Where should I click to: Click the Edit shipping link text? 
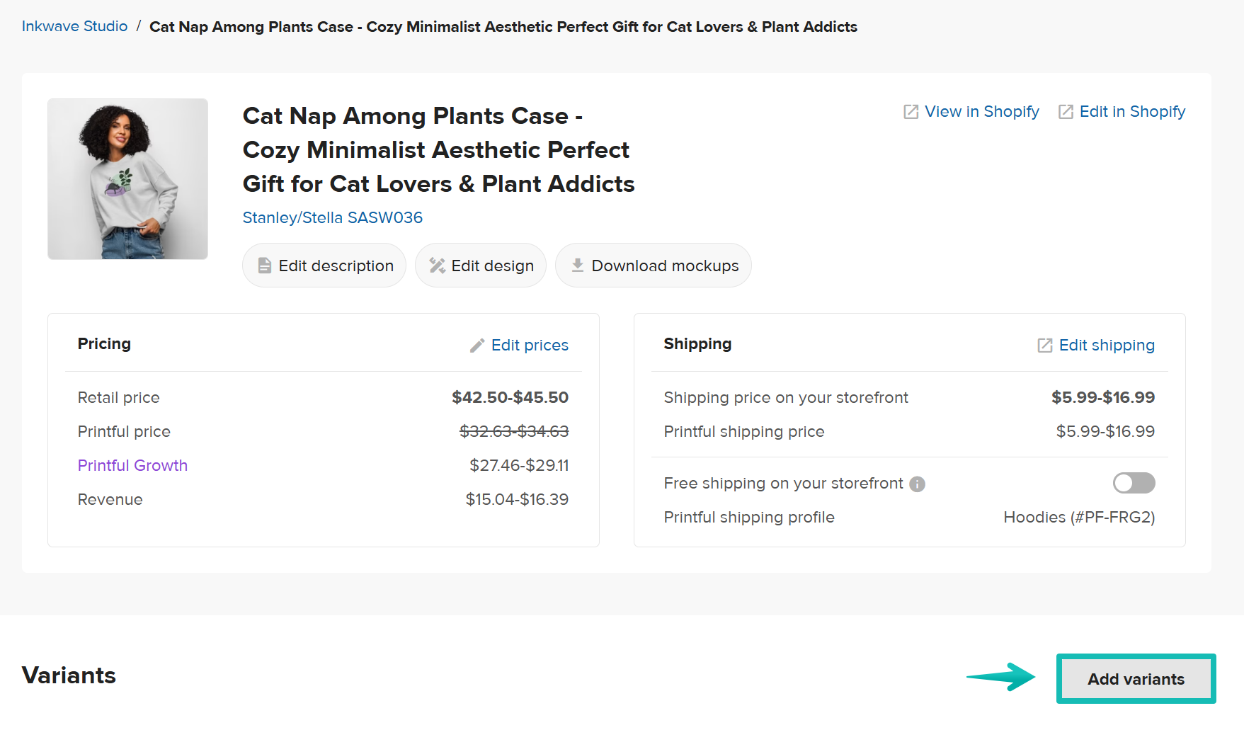(1107, 346)
